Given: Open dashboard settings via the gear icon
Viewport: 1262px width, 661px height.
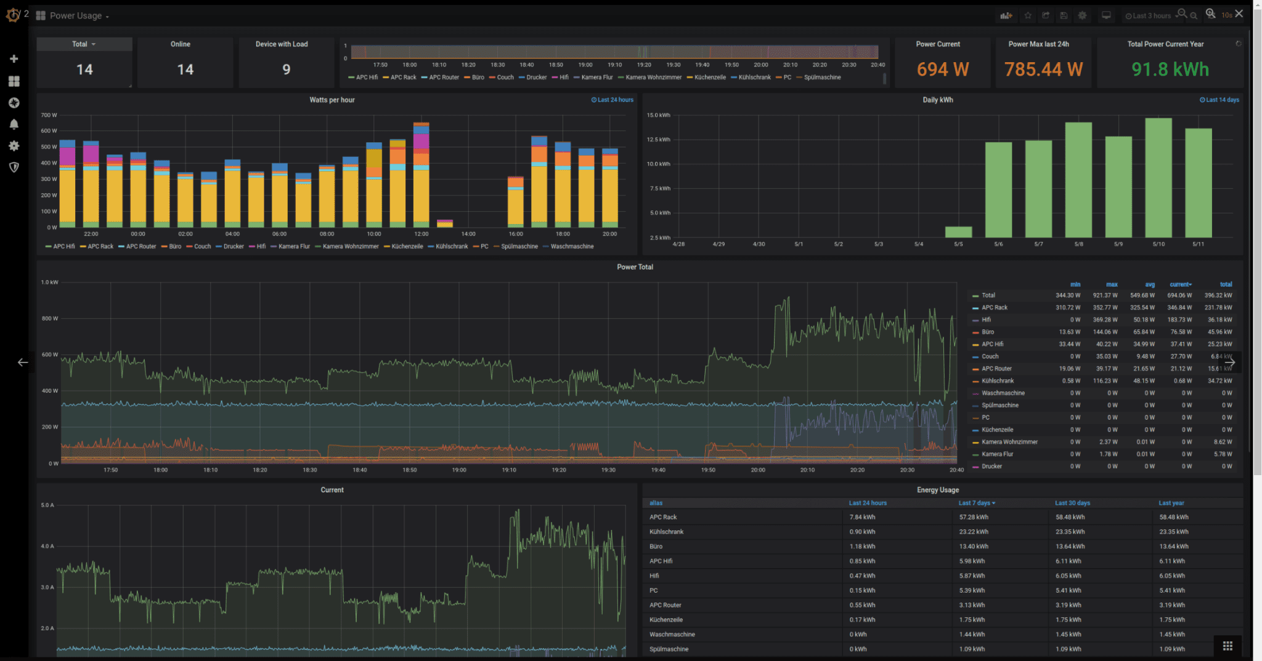Looking at the screenshot, I should point(1083,15).
